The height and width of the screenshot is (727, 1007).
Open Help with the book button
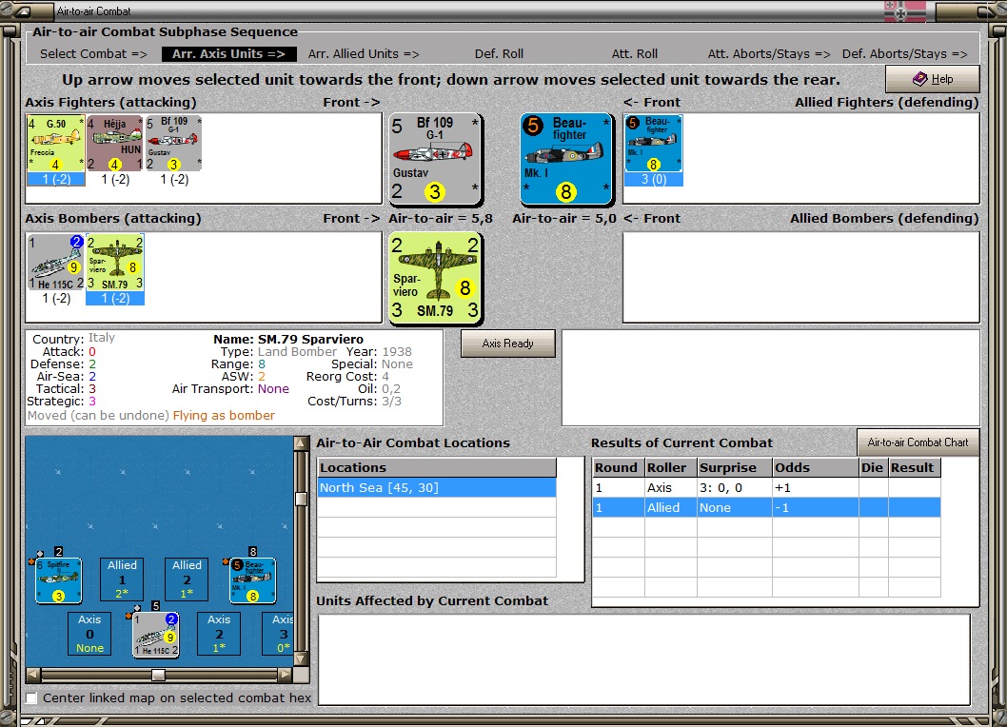click(933, 79)
